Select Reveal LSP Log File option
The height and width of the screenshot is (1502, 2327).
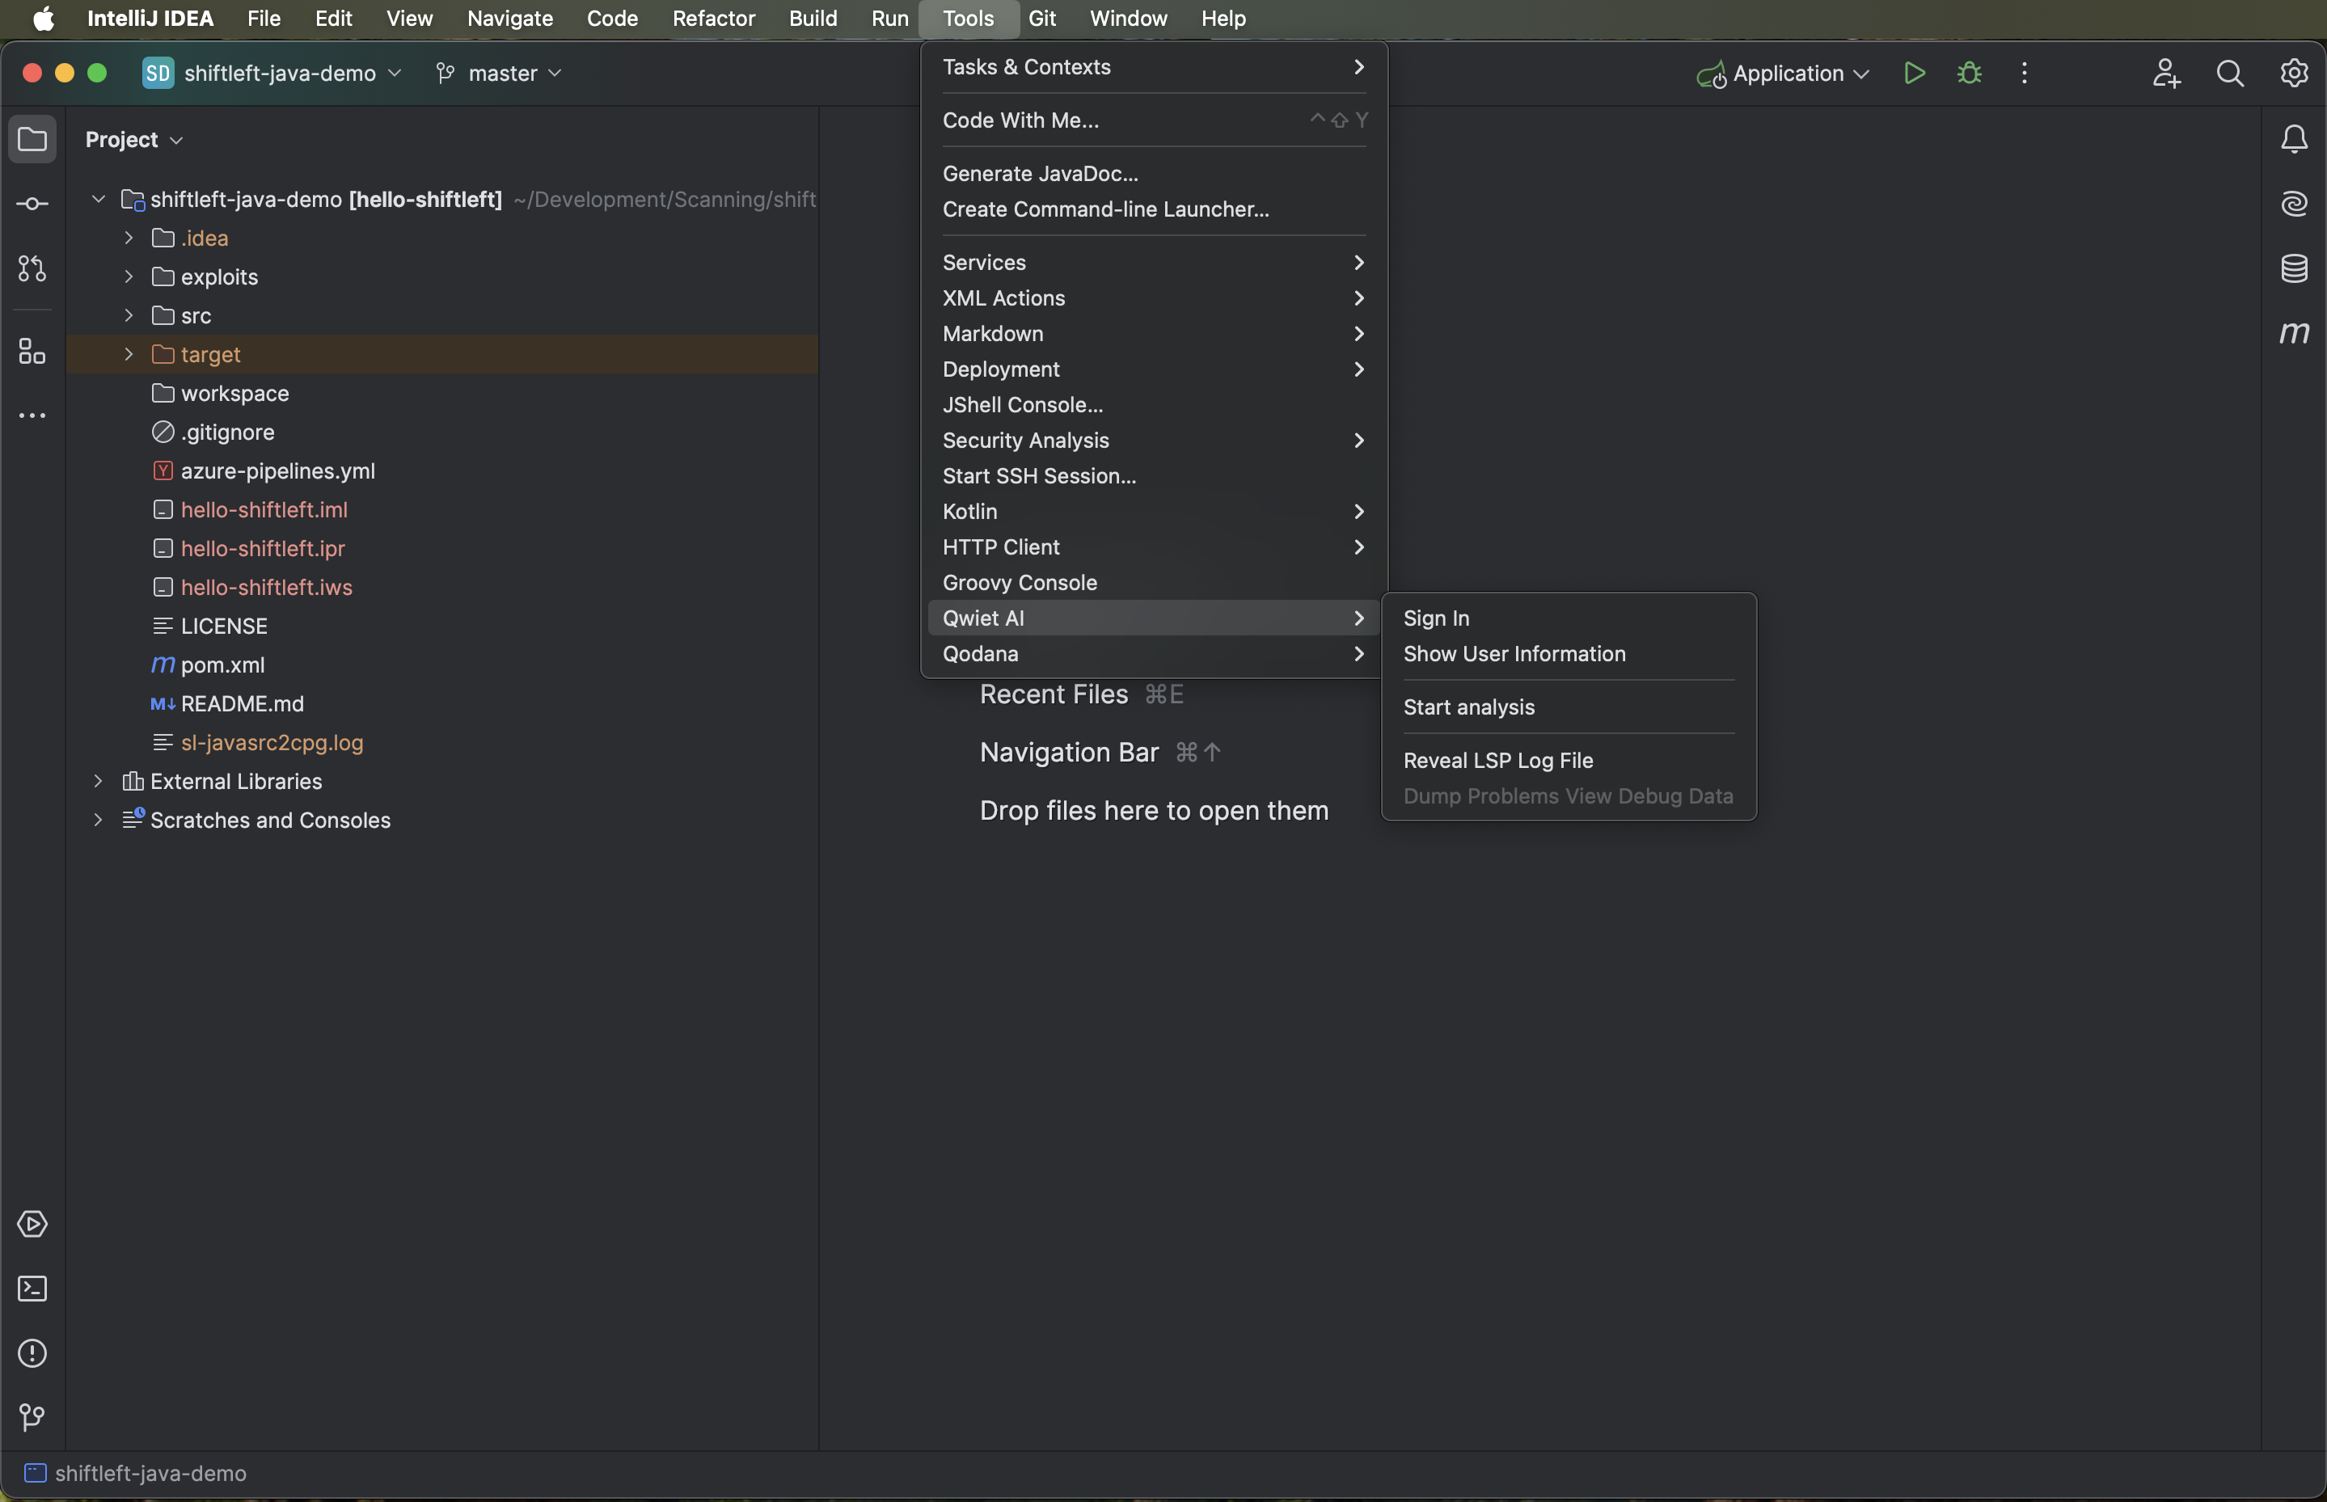pyautogui.click(x=1497, y=759)
